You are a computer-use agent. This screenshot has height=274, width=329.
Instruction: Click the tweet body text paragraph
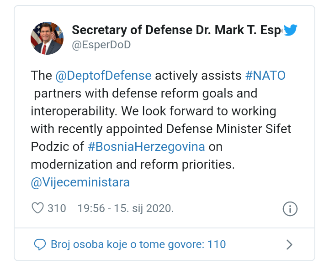coord(161,129)
